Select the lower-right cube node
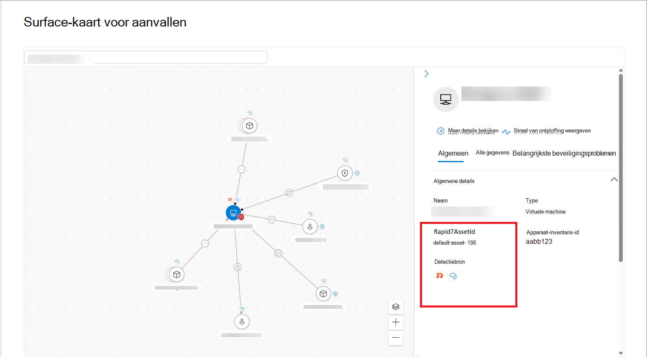 click(323, 294)
